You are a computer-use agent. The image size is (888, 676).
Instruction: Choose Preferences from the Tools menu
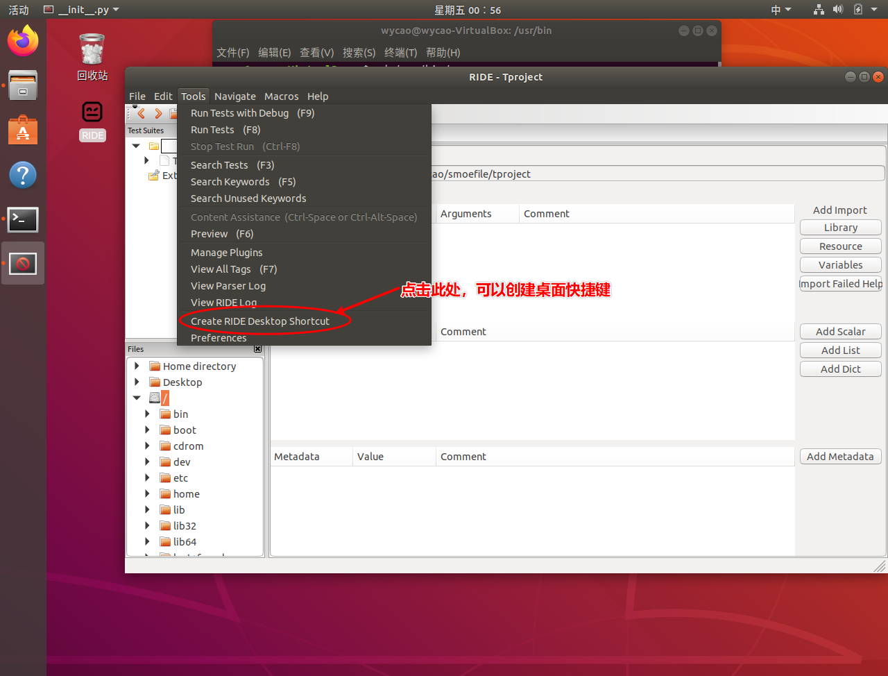219,338
